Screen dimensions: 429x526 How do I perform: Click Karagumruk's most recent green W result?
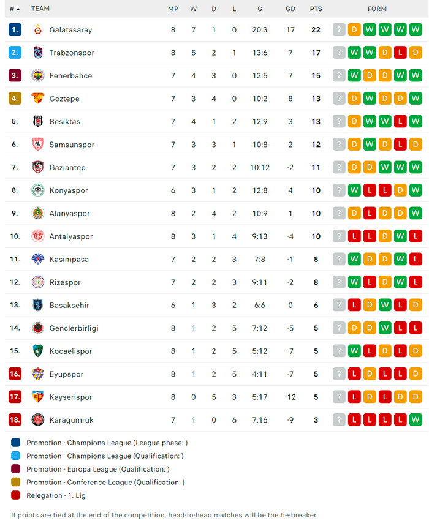[x=416, y=420]
